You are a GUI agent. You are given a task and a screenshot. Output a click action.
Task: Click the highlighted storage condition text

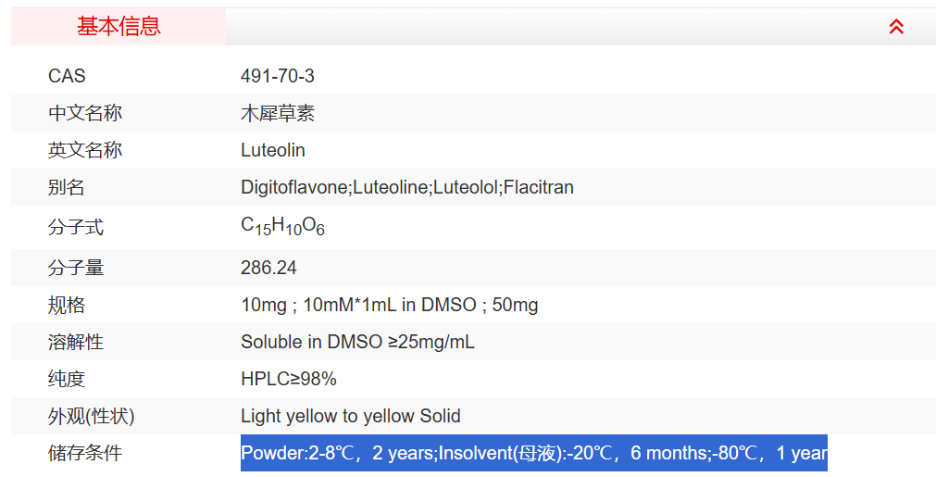(x=533, y=453)
